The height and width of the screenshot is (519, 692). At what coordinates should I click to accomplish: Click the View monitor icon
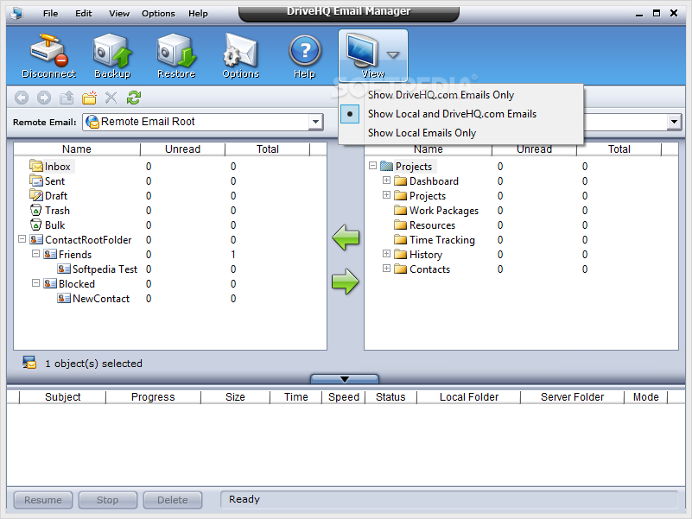point(362,50)
